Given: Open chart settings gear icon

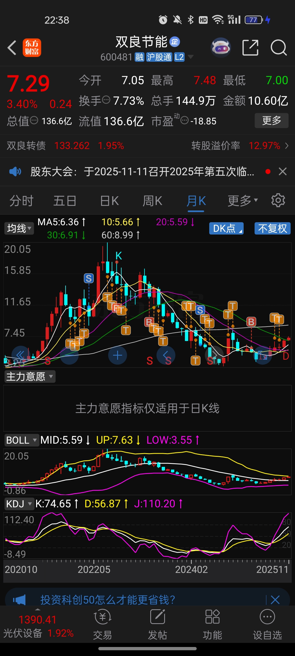Looking at the screenshot, I should [278, 200].
